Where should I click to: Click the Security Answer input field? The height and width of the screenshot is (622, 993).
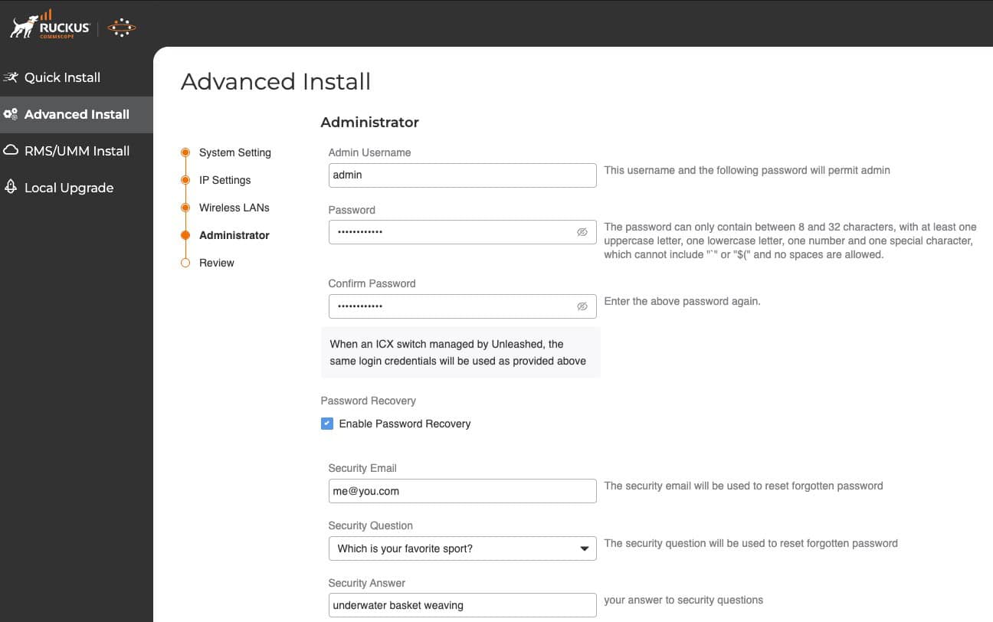(x=463, y=605)
